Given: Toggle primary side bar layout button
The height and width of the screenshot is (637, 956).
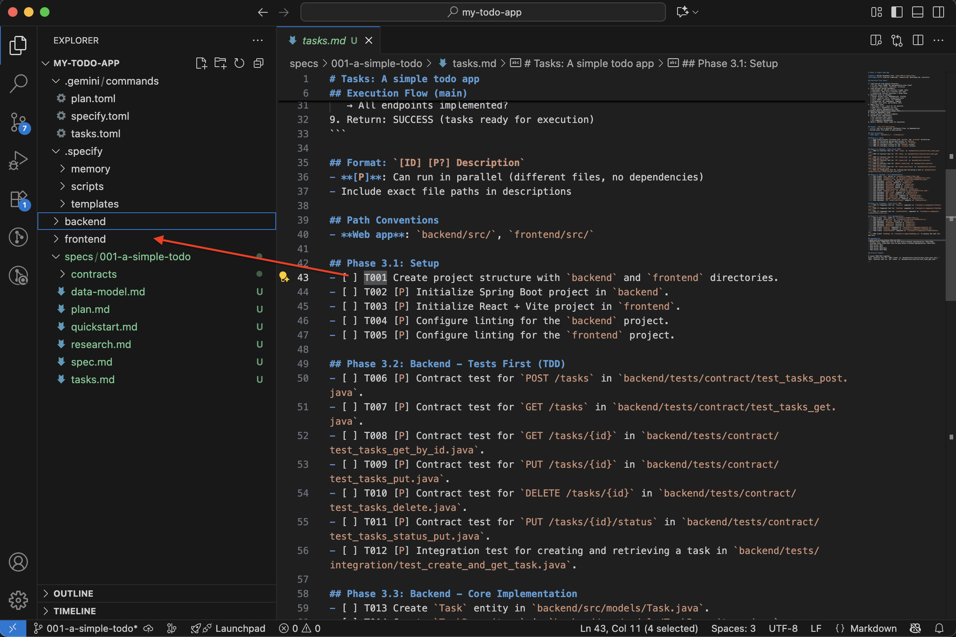Looking at the screenshot, I should coord(897,12).
